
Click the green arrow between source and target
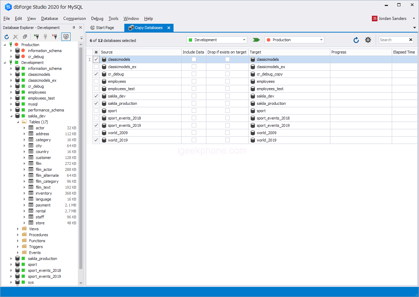[256, 40]
